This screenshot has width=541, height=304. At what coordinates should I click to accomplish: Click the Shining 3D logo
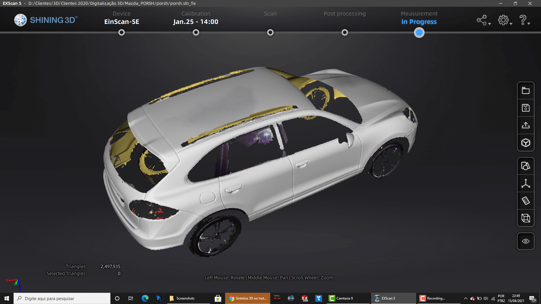point(46,20)
